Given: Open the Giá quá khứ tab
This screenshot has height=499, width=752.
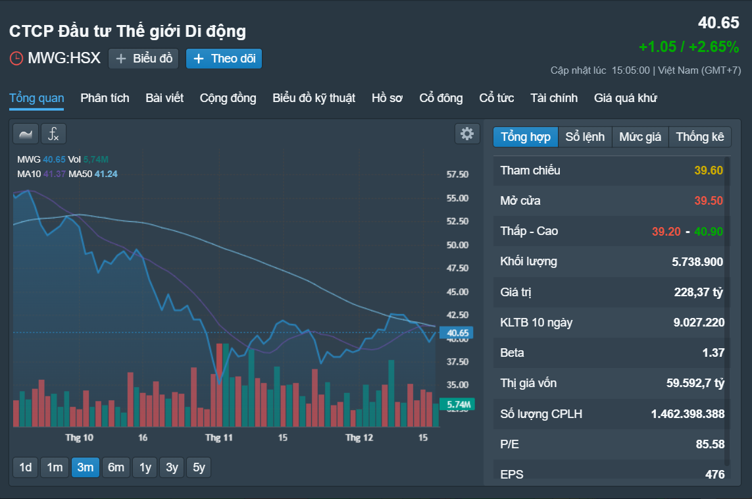Looking at the screenshot, I should tap(626, 98).
